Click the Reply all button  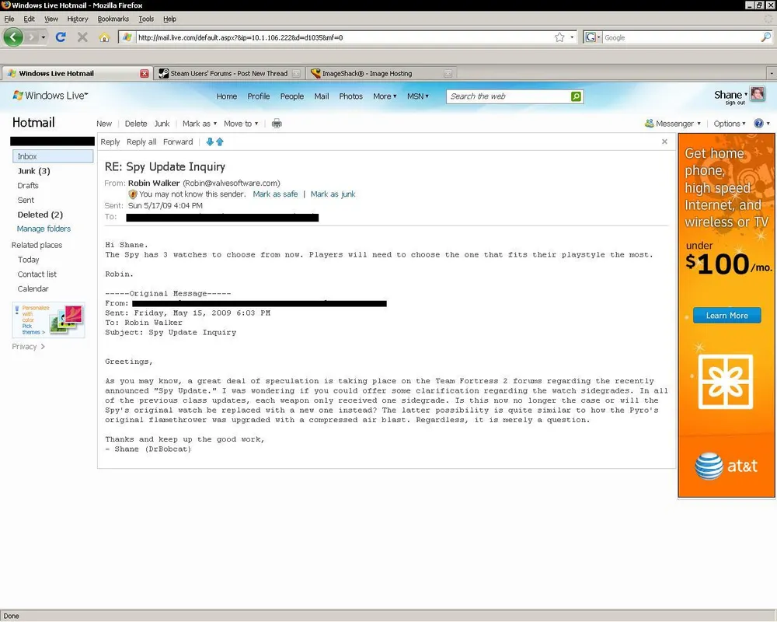(141, 142)
